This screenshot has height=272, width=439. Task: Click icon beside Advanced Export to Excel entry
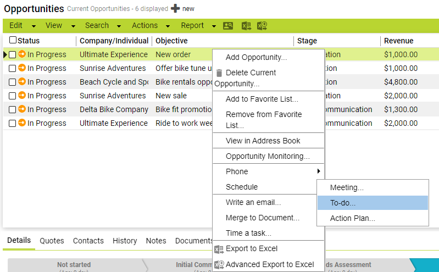click(x=219, y=264)
